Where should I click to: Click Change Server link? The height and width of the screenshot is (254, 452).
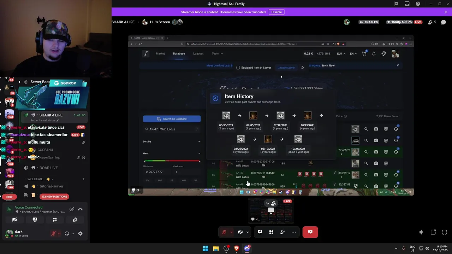(x=286, y=68)
